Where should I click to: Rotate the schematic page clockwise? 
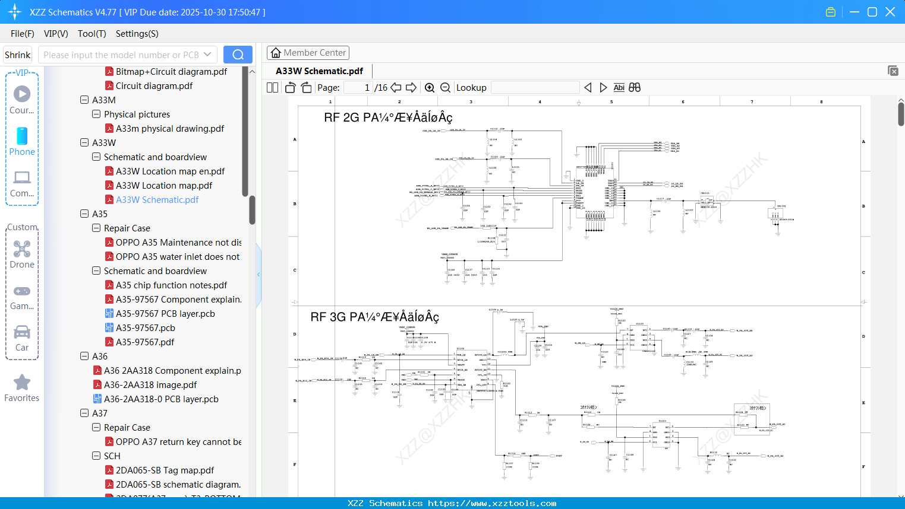[305, 87]
